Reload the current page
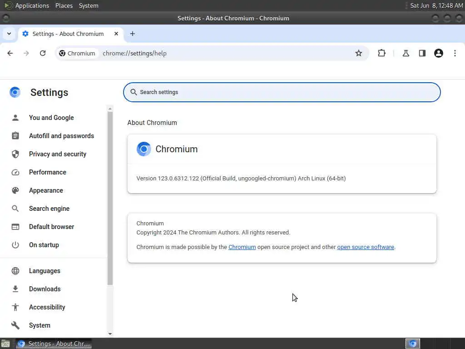Image resolution: width=465 pixels, height=349 pixels. point(43,53)
